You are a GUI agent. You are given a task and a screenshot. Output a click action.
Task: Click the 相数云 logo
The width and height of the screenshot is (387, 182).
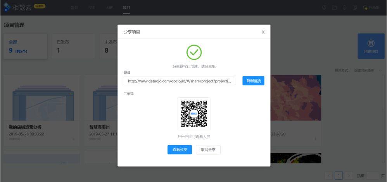(17, 7)
